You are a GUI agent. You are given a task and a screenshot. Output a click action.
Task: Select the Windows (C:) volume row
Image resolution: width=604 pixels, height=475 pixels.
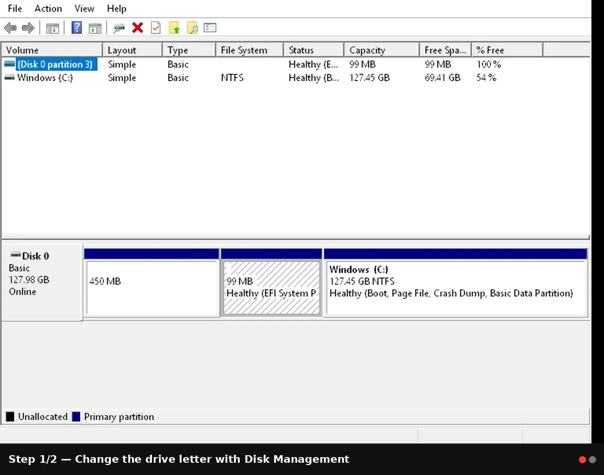pos(295,78)
